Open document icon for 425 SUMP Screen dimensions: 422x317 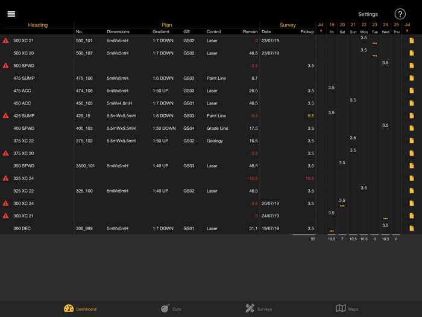(412, 116)
